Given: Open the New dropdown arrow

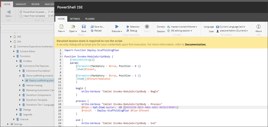Looking at the screenshot, I should (64, 31).
